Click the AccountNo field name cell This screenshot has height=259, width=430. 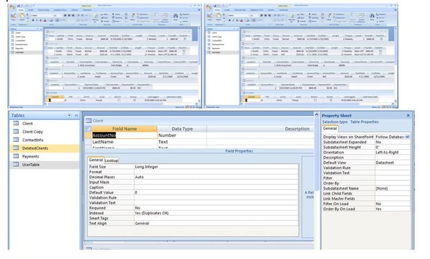point(124,135)
